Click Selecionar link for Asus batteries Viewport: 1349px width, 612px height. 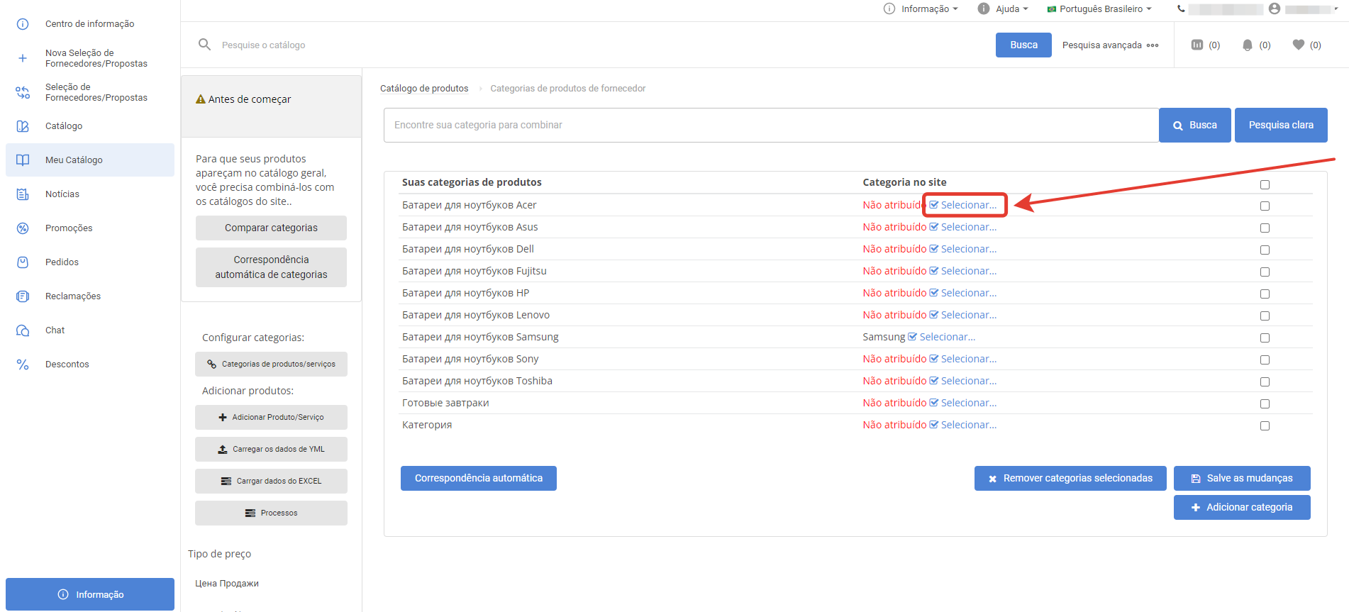pyautogui.click(x=968, y=227)
